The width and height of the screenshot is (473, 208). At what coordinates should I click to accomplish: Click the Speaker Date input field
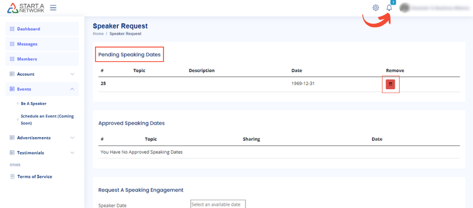(218, 204)
